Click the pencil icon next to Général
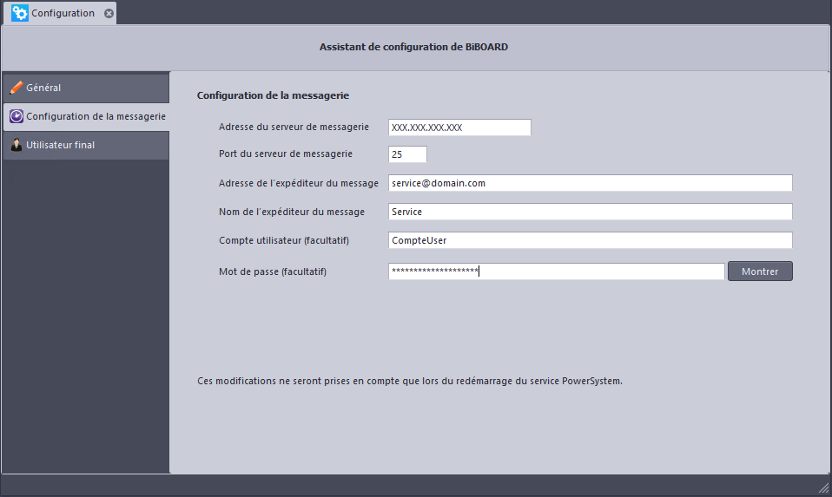This screenshot has height=497, width=832. coord(17,88)
